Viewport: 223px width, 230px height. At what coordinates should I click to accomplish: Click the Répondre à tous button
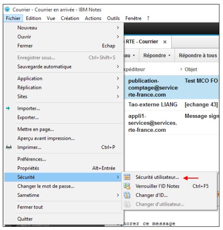point(197,56)
